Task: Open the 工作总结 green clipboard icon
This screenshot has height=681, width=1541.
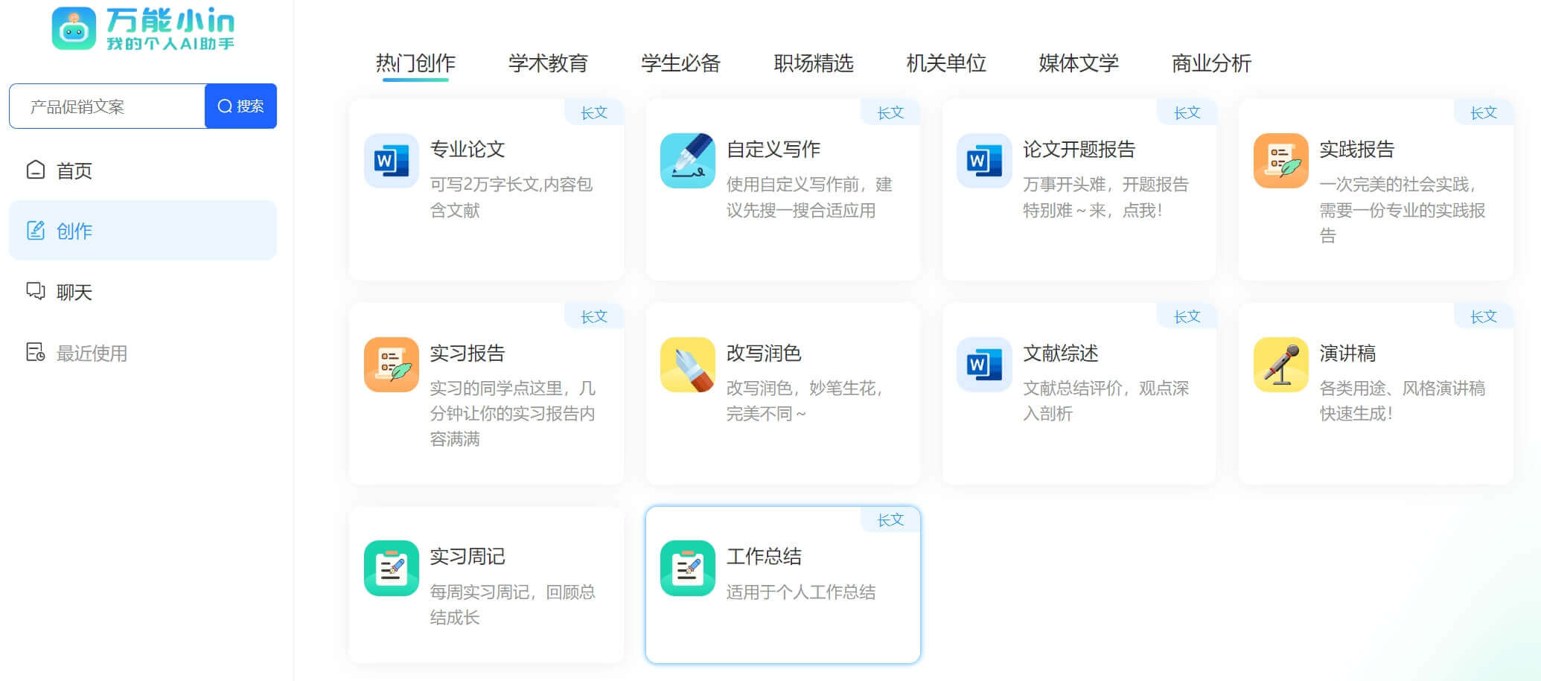Action: click(687, 568)
